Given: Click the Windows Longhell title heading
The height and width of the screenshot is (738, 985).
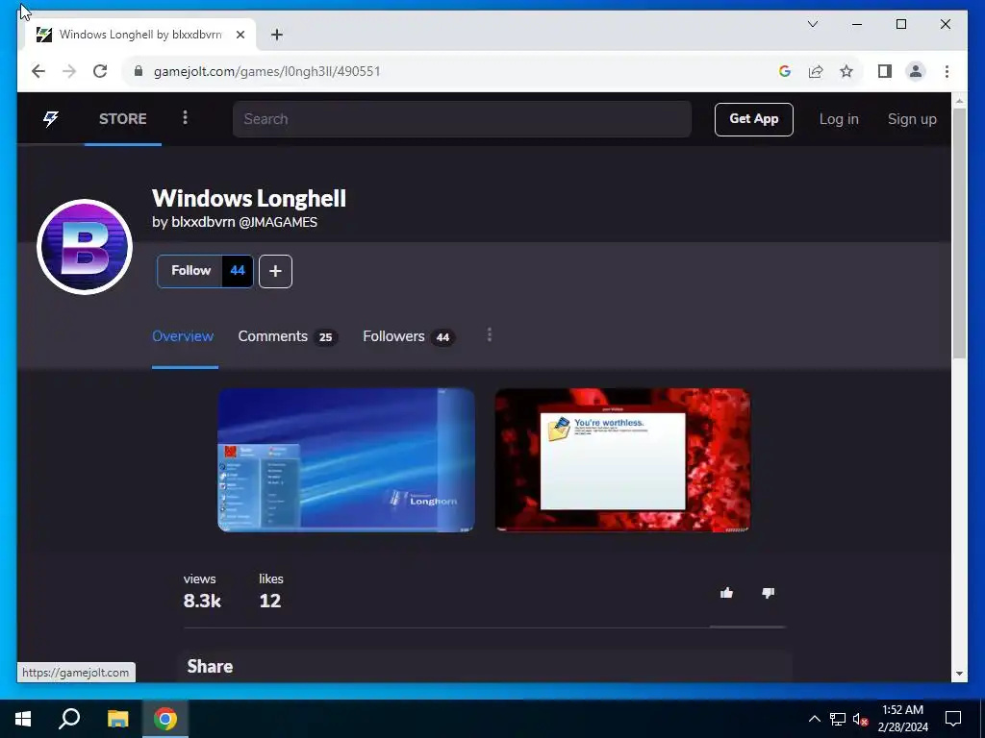Looking at the screenshot, I should 249,198.
